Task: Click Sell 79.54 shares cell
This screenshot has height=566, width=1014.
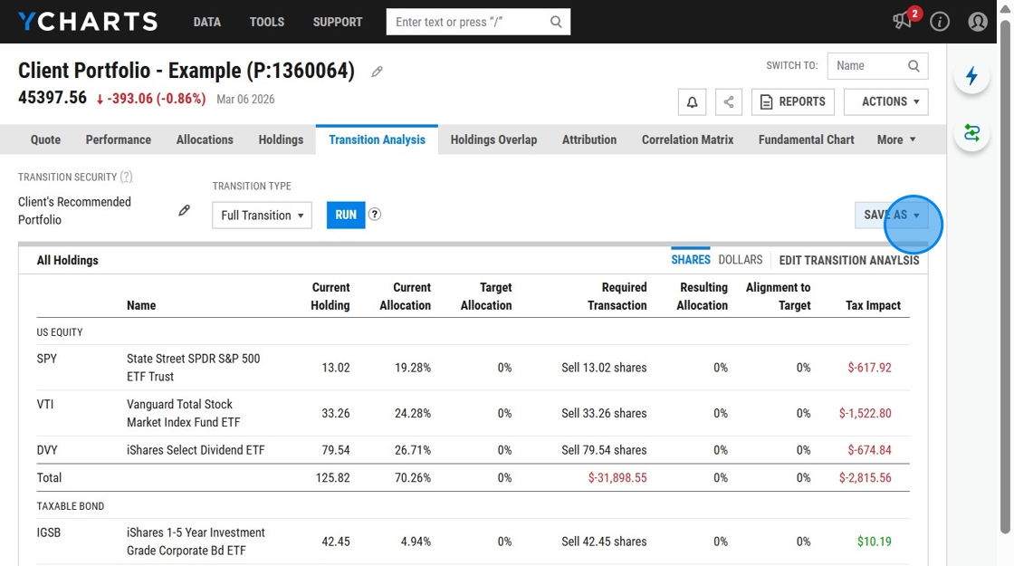Action: click(x=604, y=450)
